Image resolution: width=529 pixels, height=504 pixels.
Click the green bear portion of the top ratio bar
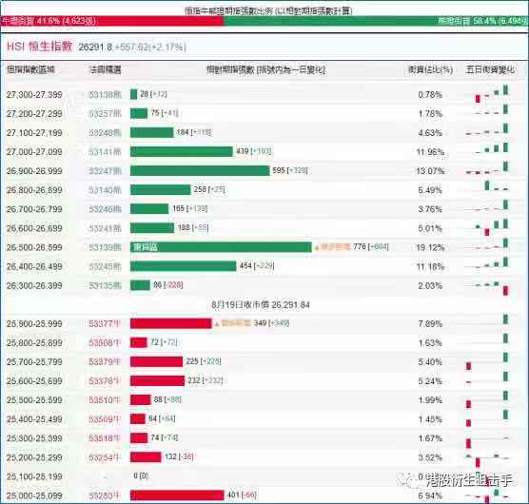[x=377, y=21]
